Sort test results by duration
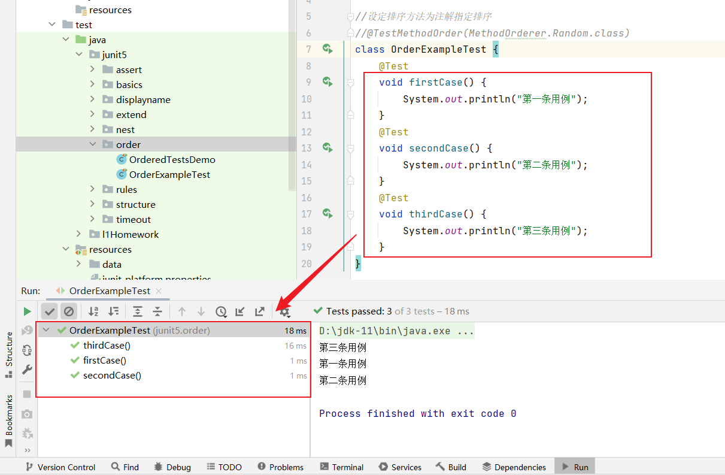The image size is (725, 475). (x=113, y=311)
